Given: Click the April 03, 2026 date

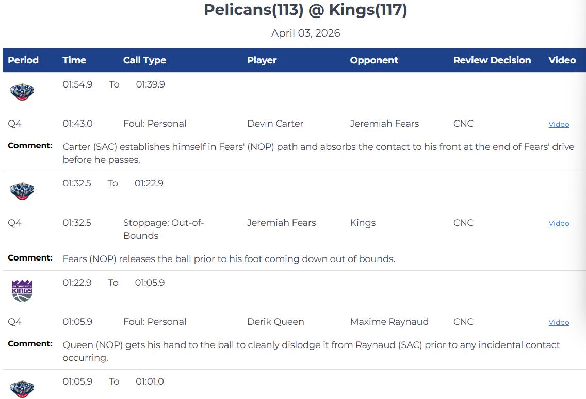Looking at the screenshot, I should tap(305, 33).
